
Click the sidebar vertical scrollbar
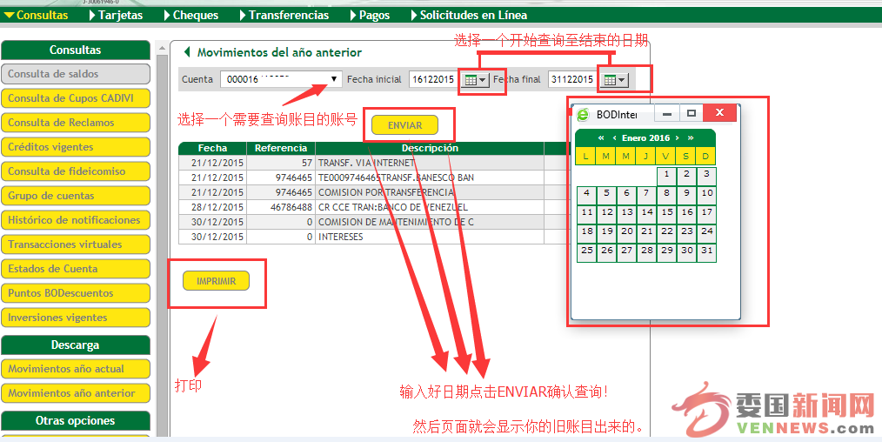[x=162, y=242]
